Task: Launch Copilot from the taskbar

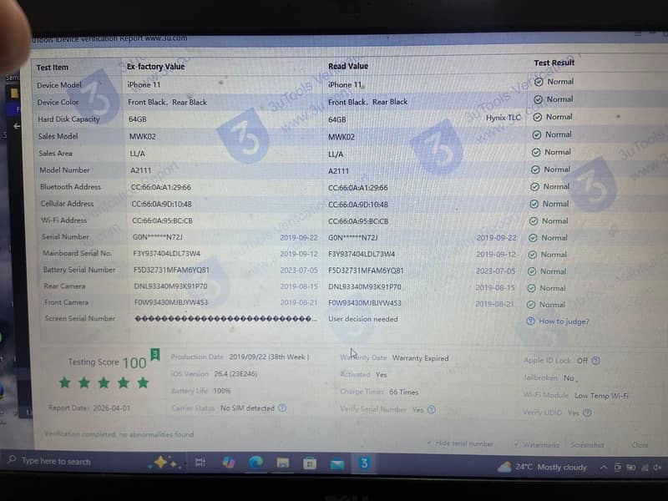Action: [229, 463]
